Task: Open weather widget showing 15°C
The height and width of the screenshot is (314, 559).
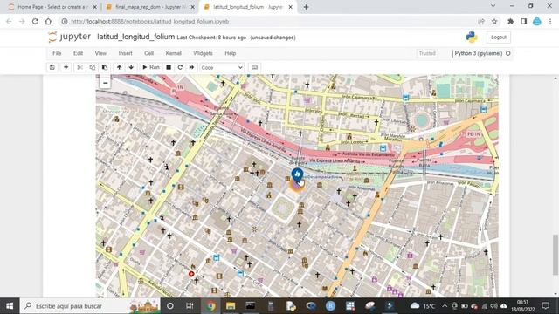Action: pos(423,306)
